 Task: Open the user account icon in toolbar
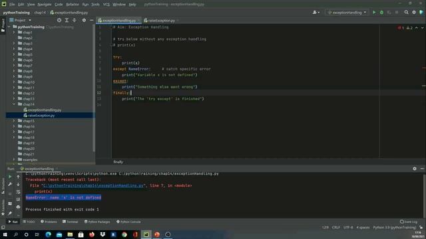click(x=316, y=12)
